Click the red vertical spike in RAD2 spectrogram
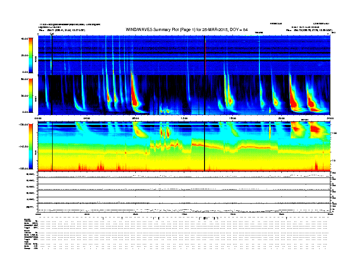Viewport: 356px width, 275px height. point(205,57)
